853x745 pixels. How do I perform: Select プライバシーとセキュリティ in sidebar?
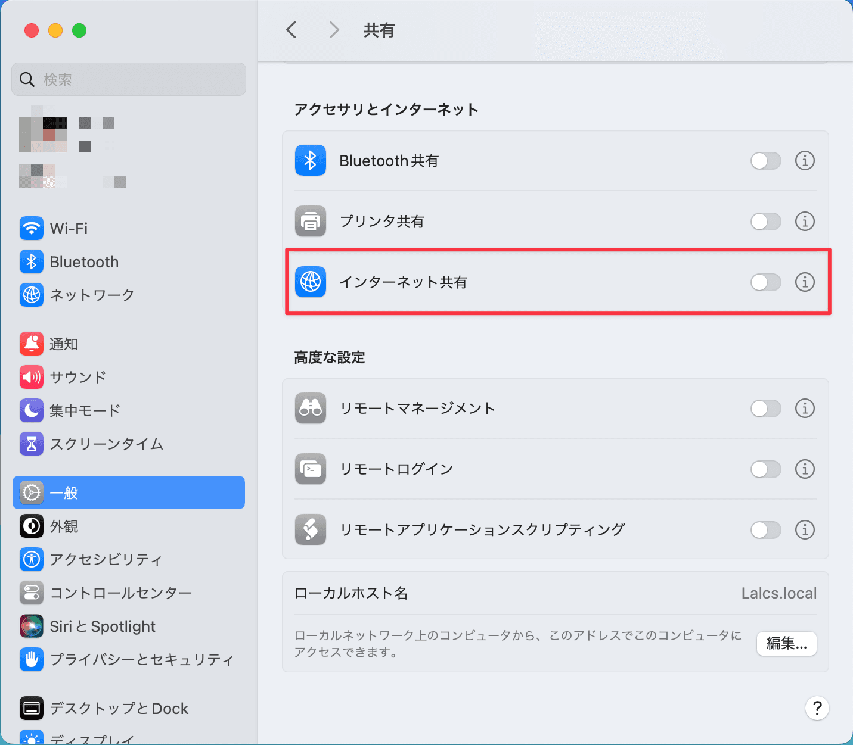[141, 660]
